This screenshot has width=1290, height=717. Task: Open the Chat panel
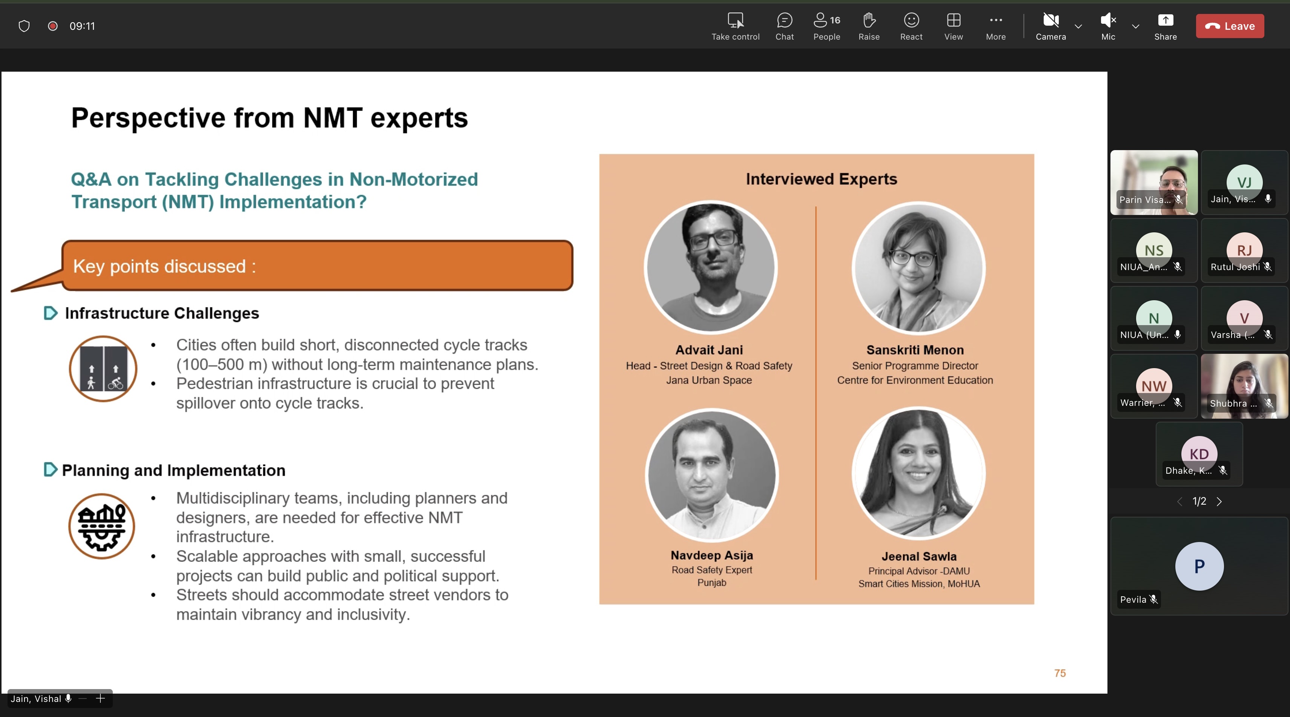click(784, 26)
